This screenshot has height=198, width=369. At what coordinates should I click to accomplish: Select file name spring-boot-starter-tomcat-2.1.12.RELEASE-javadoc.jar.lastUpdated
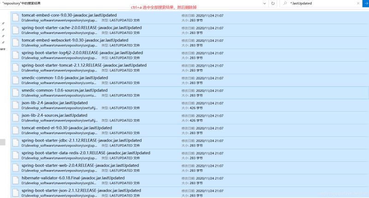[x=84, y=65]
